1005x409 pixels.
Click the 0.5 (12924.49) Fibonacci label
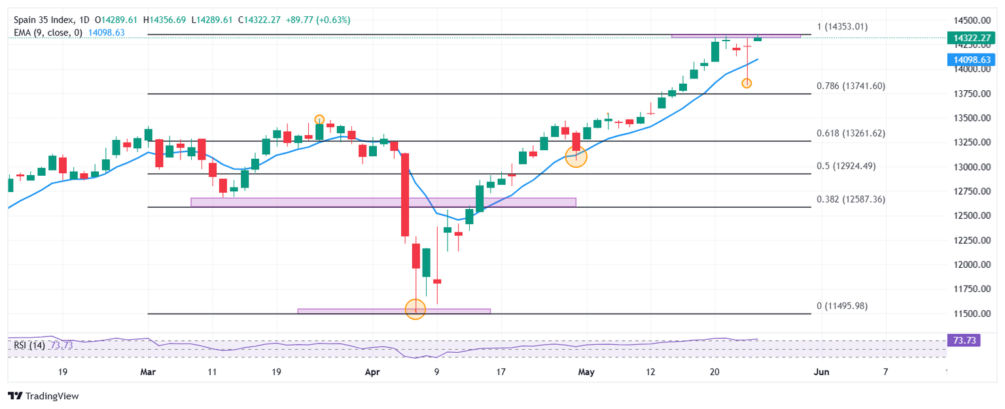pyautogui.click(x=845, y=166)
